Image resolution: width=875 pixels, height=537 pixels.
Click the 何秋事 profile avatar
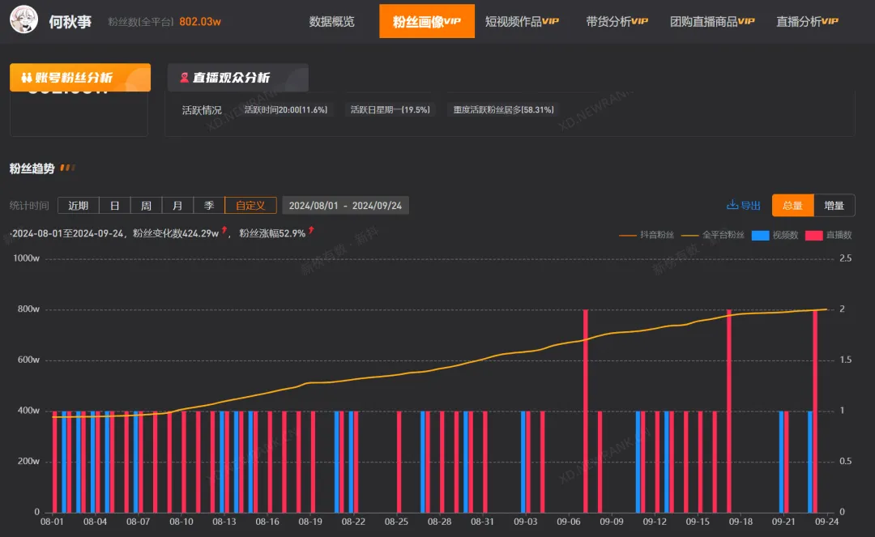(x=24, y=21)
